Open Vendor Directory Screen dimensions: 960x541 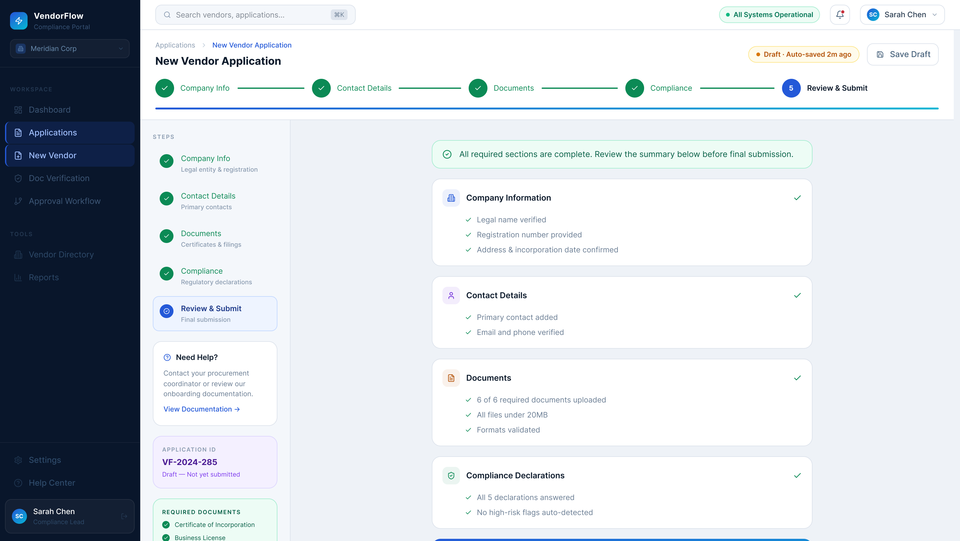[70, 255]
